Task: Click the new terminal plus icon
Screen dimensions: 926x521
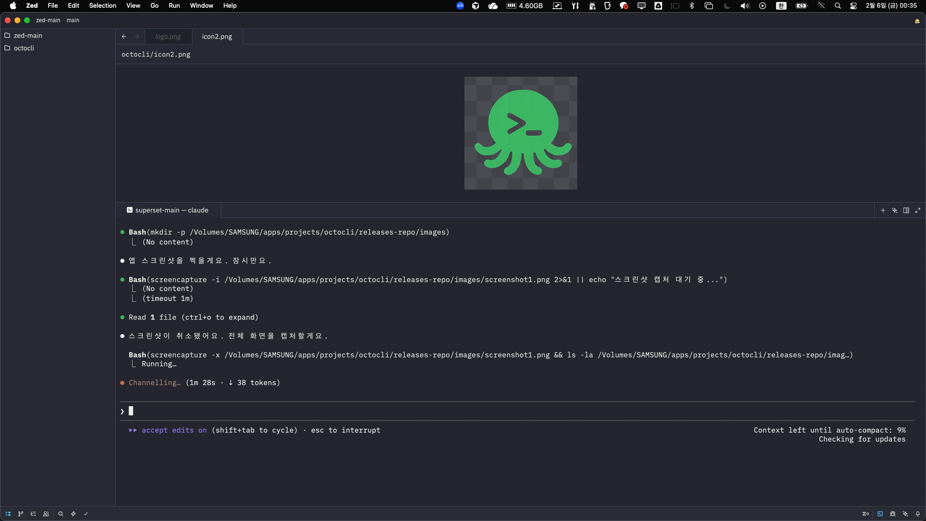Action: pyautogui.click(x=883, y=210)
